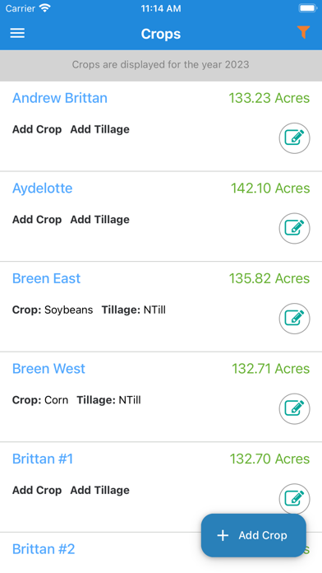The width and height of the screenshot is (322, 573).
Task: Select the Breen East field title
Action: click(46, 278)
